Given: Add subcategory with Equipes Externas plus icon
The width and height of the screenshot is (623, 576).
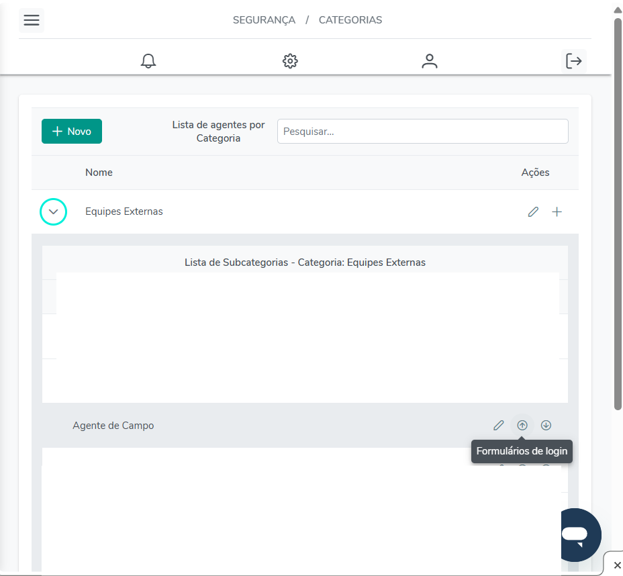Looking at the screenshot, I should coord(557,212).
